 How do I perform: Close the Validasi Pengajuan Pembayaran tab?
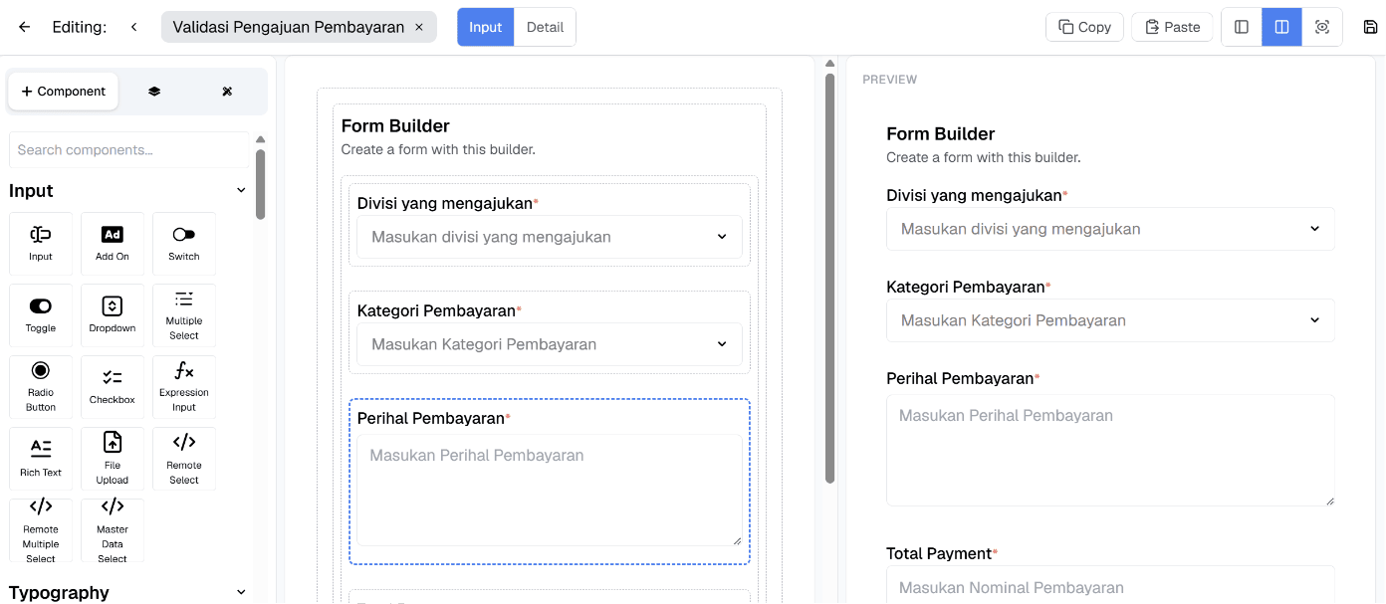(x=419, y=27)
